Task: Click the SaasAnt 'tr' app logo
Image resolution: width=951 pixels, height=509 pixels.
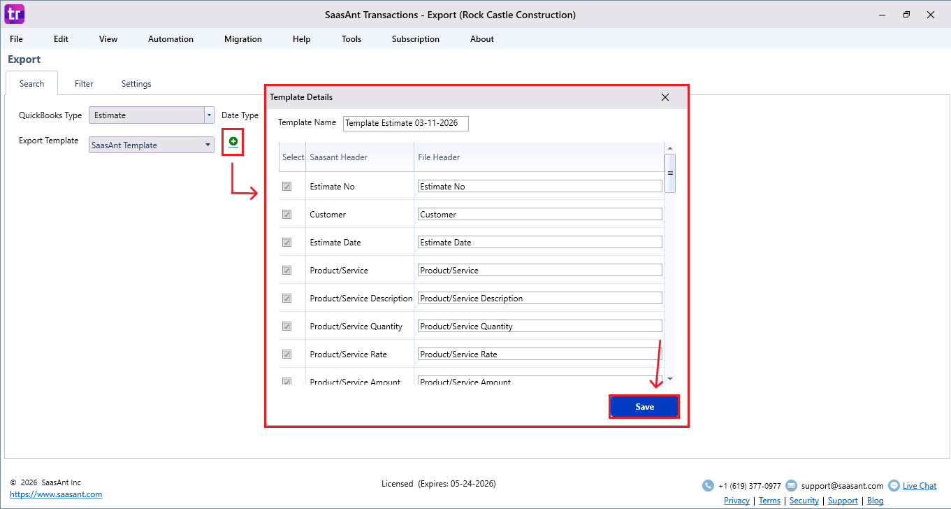Action: [x=14, y=14]
